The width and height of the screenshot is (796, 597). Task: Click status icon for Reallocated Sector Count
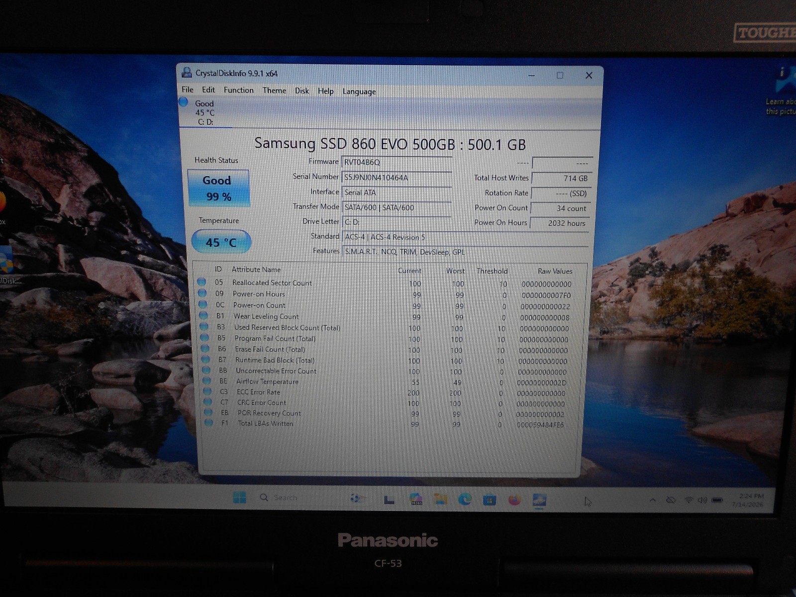tap(201, 282)
